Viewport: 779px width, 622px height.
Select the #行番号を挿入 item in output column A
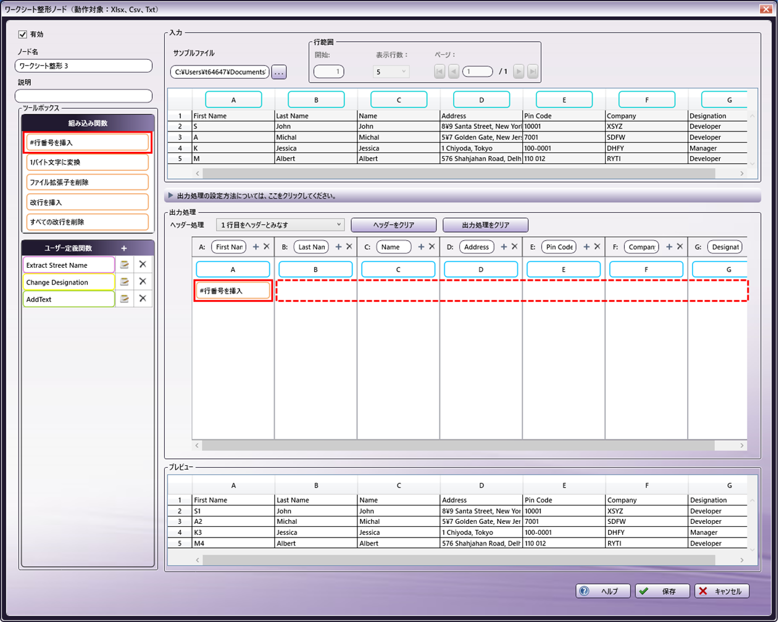click(x=233, y=291)
